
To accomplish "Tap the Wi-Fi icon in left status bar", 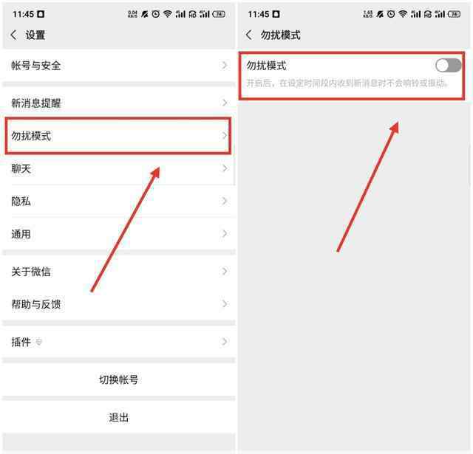I will [168, 14].
